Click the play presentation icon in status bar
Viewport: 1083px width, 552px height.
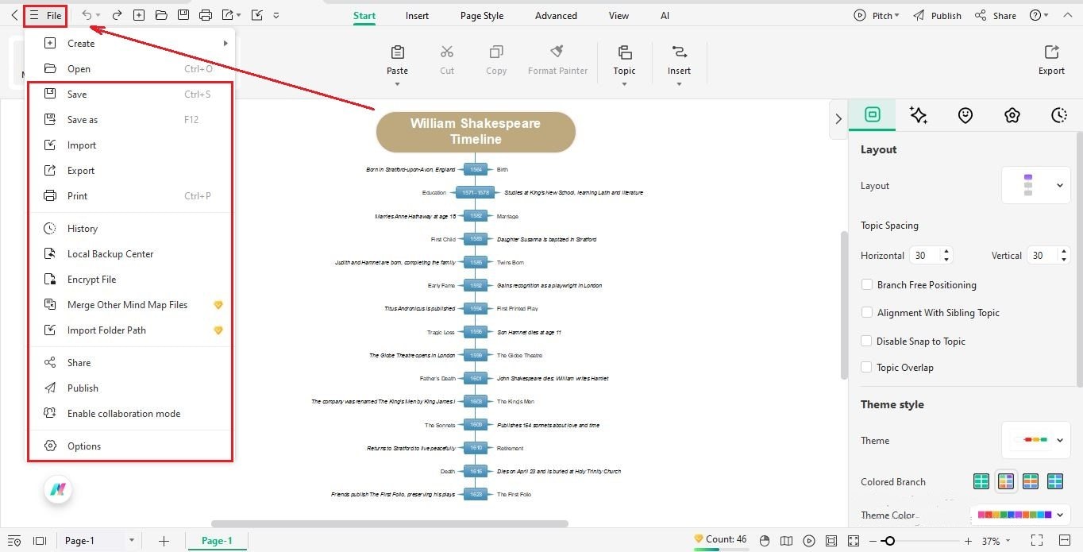pyautogui.click(x=808, y=541)
